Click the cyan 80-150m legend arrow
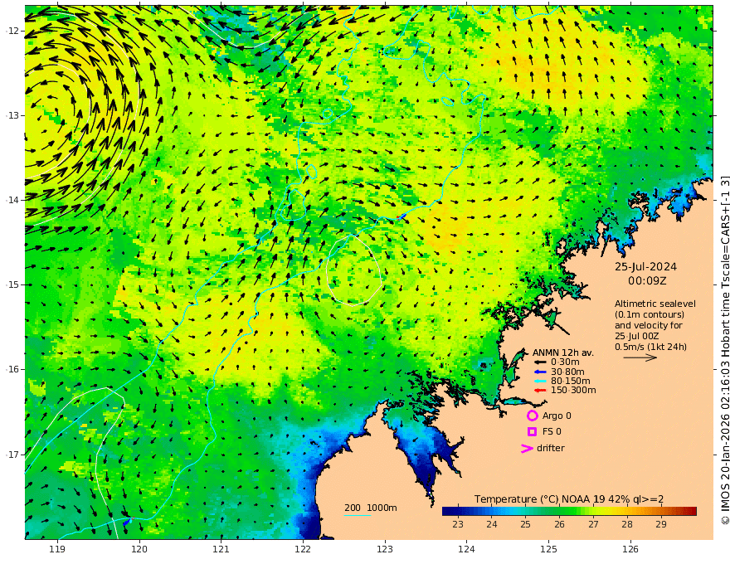730x564 pixels. pyautogui.click(x=540, y=382)
